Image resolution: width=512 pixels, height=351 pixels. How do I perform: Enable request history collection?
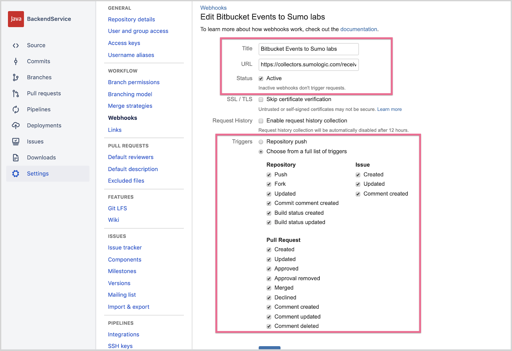click(x=261, y=121)
